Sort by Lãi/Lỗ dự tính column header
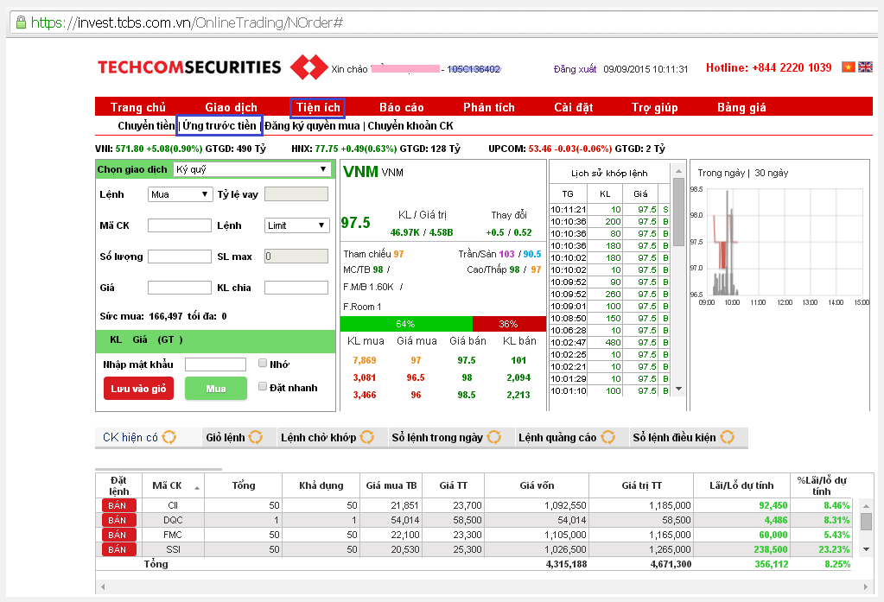Screen dimensions: 884x602 click(x=741, y=485)
